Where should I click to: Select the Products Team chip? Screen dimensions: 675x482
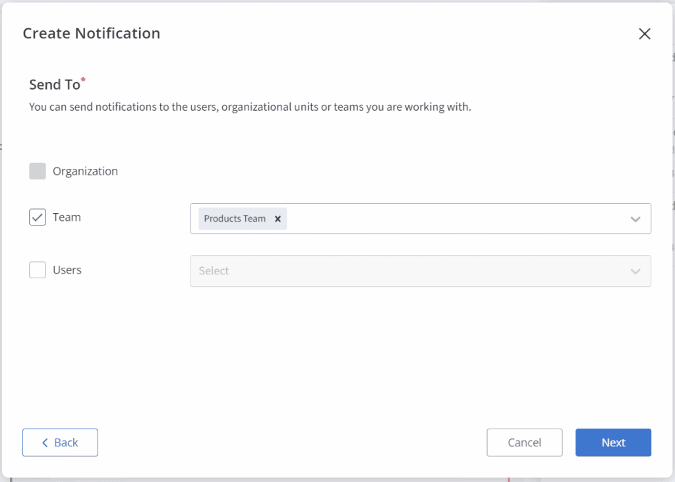235,219
